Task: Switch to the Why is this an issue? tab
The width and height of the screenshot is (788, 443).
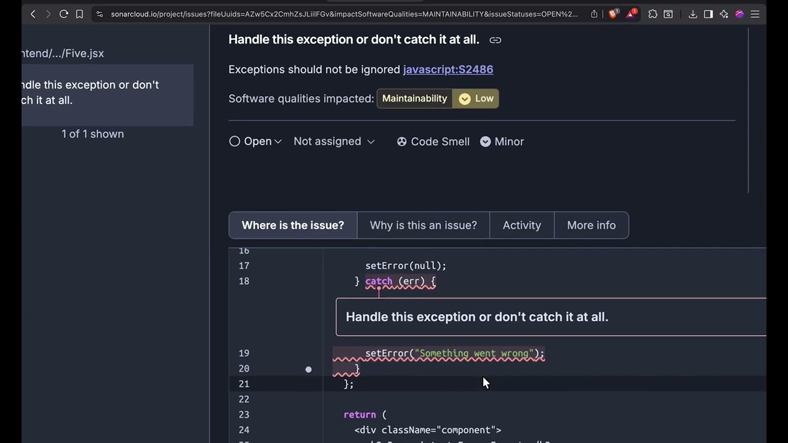Action: click(424, 225)
